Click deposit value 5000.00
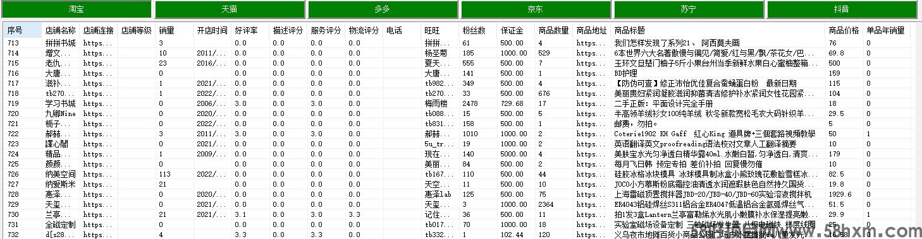This screenshot has height=239, width=922. click(x=513, y=154)
